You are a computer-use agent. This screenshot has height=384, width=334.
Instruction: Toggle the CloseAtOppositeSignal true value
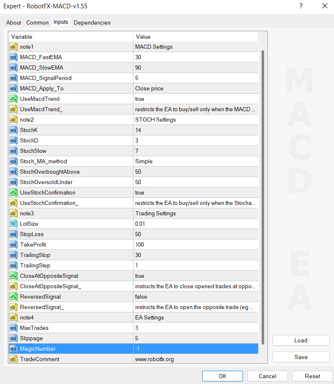(x=196, y=276)
